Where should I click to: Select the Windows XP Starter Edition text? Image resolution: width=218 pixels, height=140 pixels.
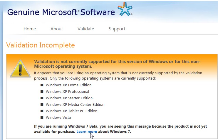(69, 98)
